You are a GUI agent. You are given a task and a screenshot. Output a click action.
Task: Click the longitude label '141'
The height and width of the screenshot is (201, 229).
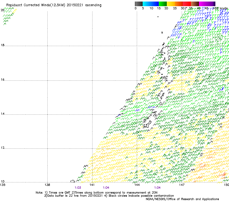pyautogui.click(x=92, y=185)
